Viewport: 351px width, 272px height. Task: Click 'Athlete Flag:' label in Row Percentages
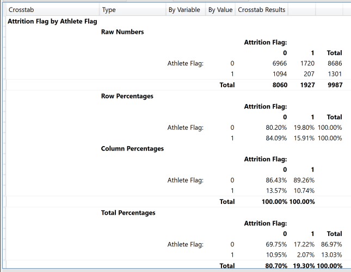coord(186,128)
